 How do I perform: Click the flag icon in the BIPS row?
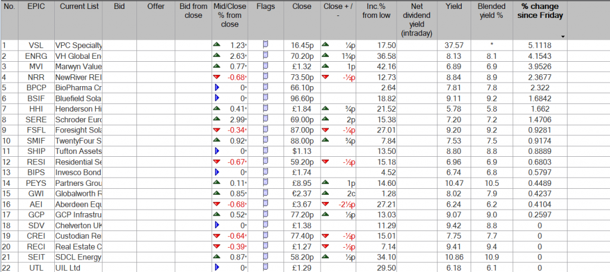(x=266, y=171)
